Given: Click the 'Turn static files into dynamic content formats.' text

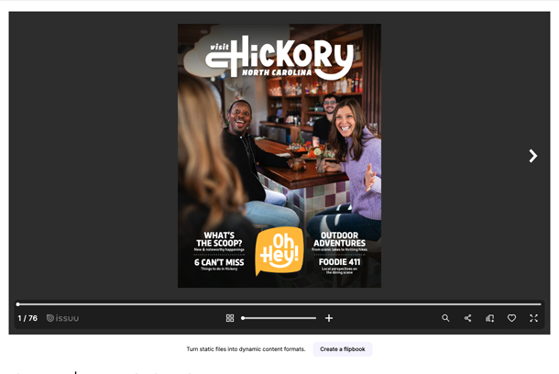Looking at the screenshot, I should pos(246,349).
